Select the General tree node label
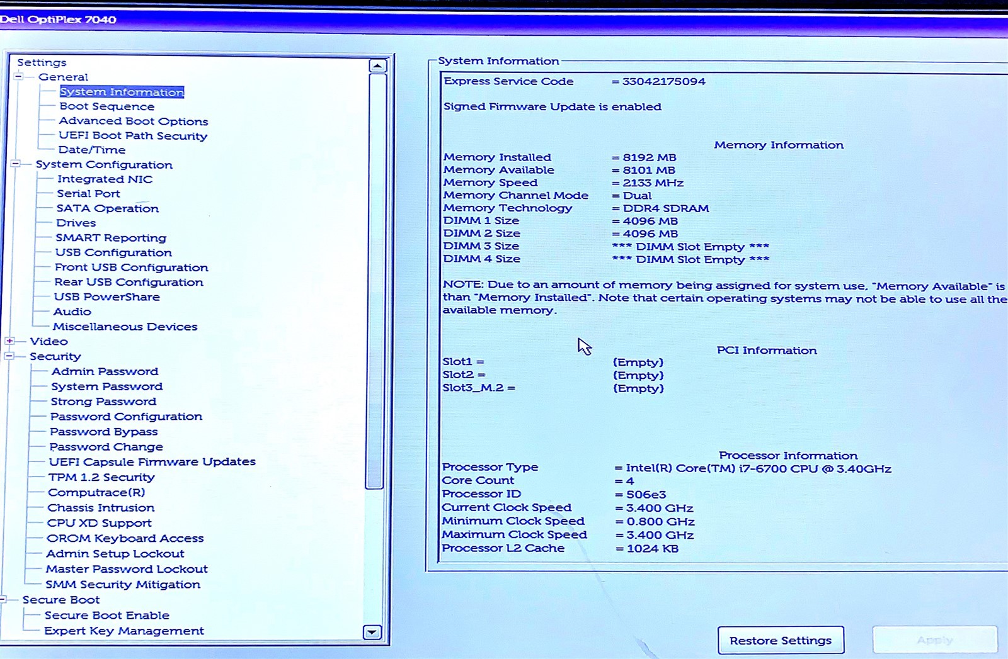 (63, 77)
